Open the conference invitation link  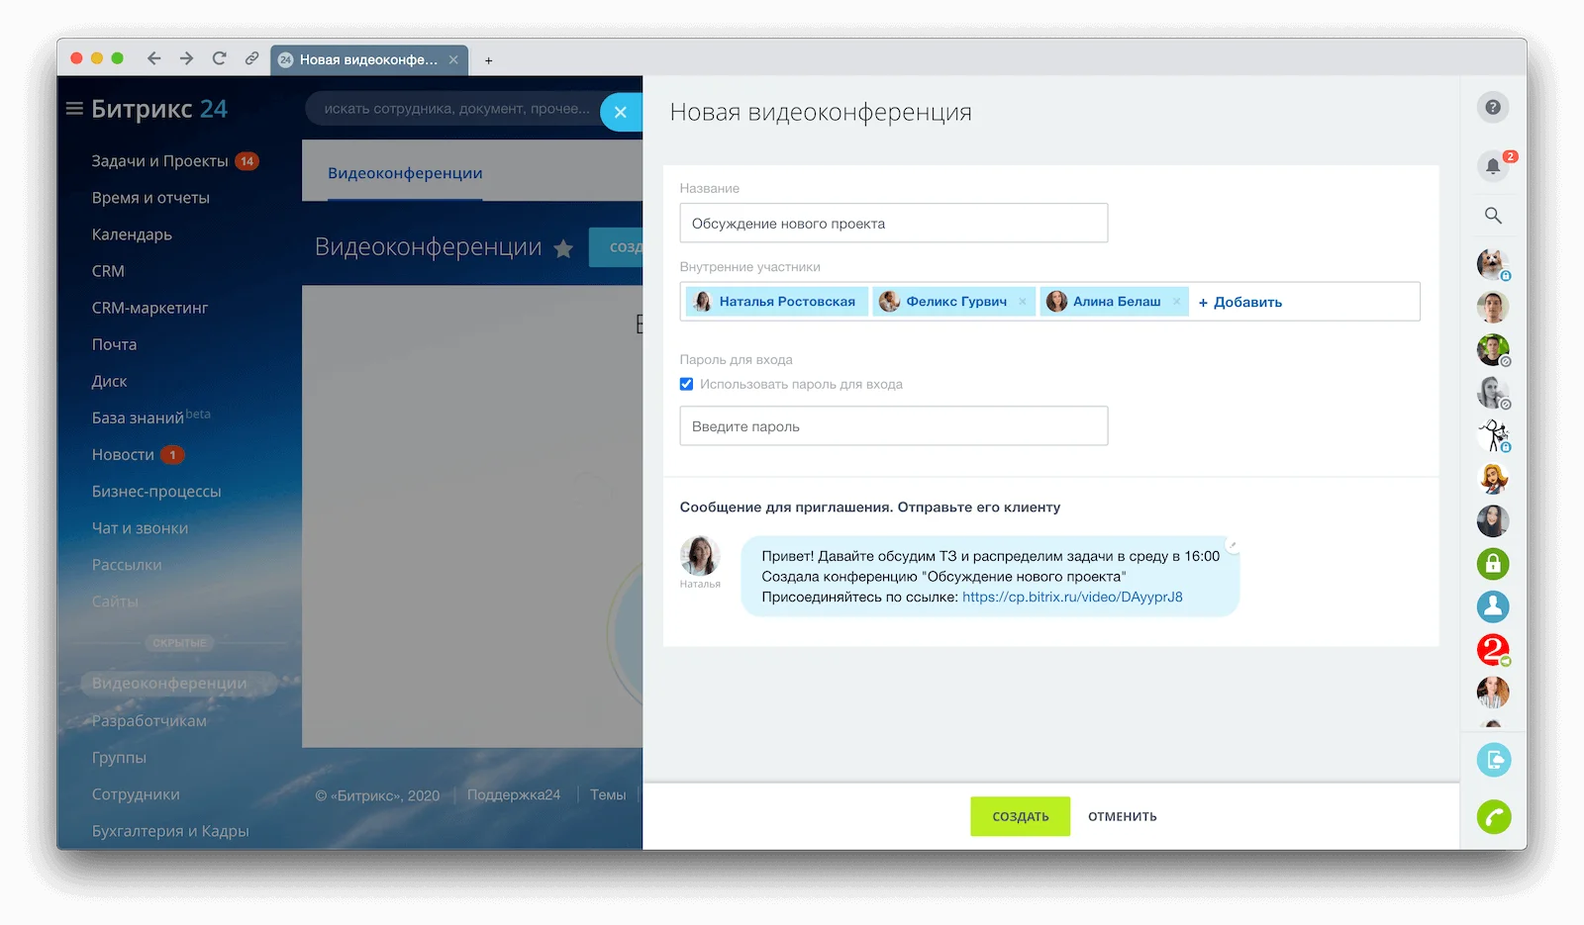tap(1072, 597)
